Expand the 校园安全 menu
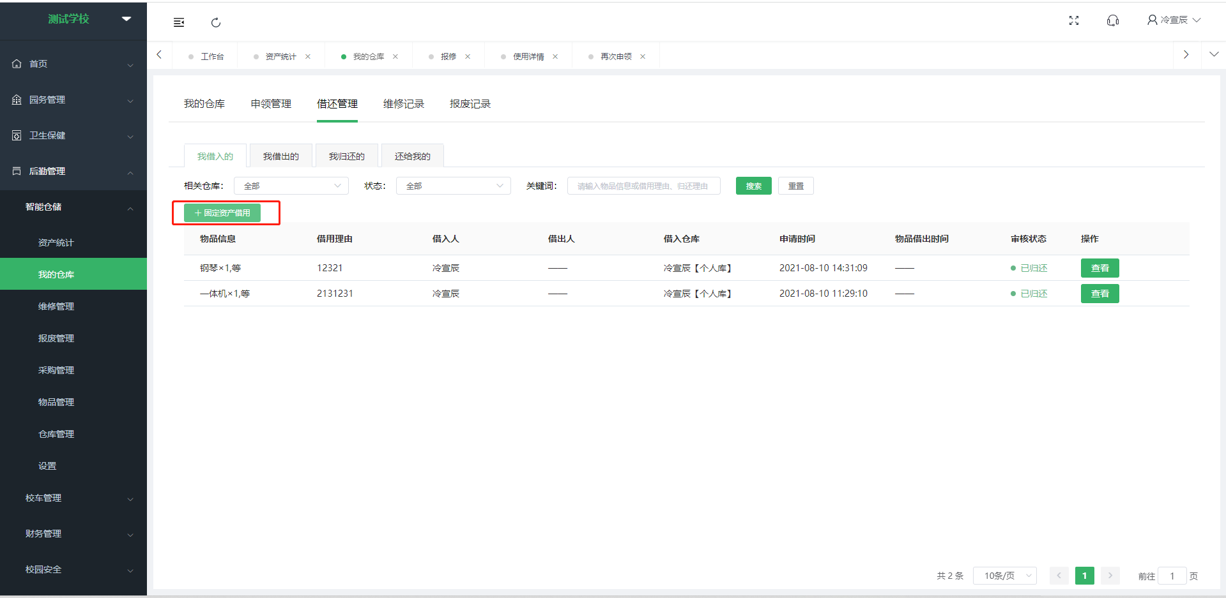 click(x=73, y=569)
